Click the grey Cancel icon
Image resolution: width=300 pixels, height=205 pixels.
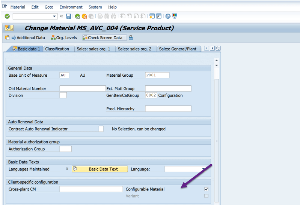click(91, 16)
